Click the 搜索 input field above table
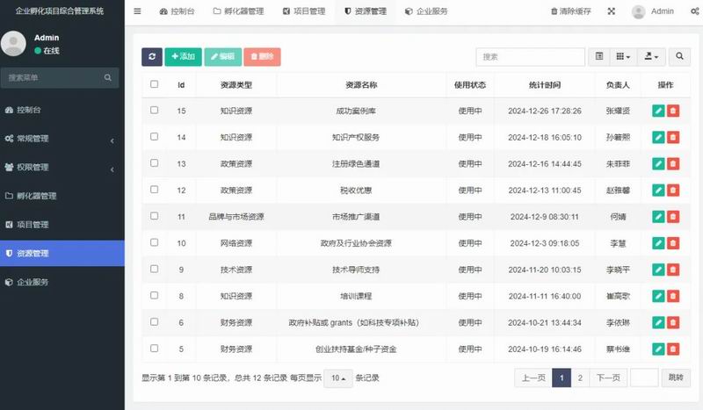703x410 pixels. [x=530, y=56]
